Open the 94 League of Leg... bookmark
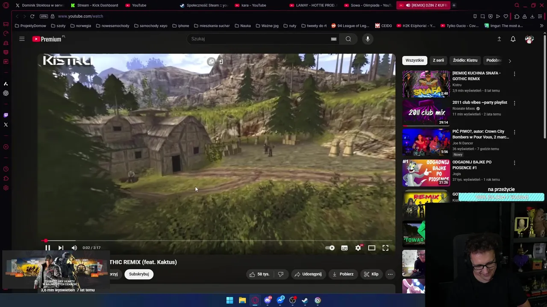The width and height of the screenshot is (547, 307). click(350, 26)
